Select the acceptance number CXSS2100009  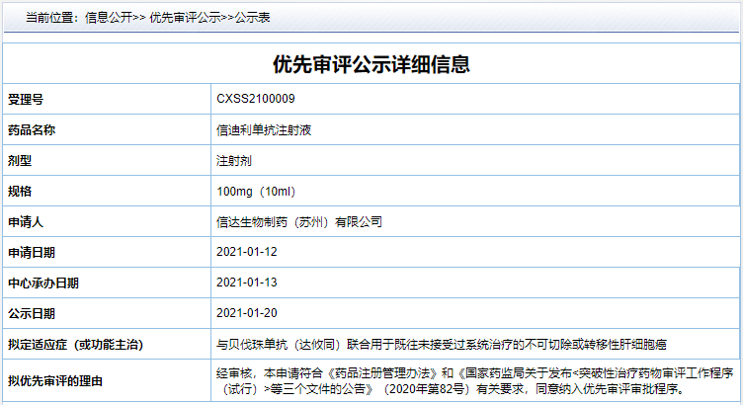point(255,99)
